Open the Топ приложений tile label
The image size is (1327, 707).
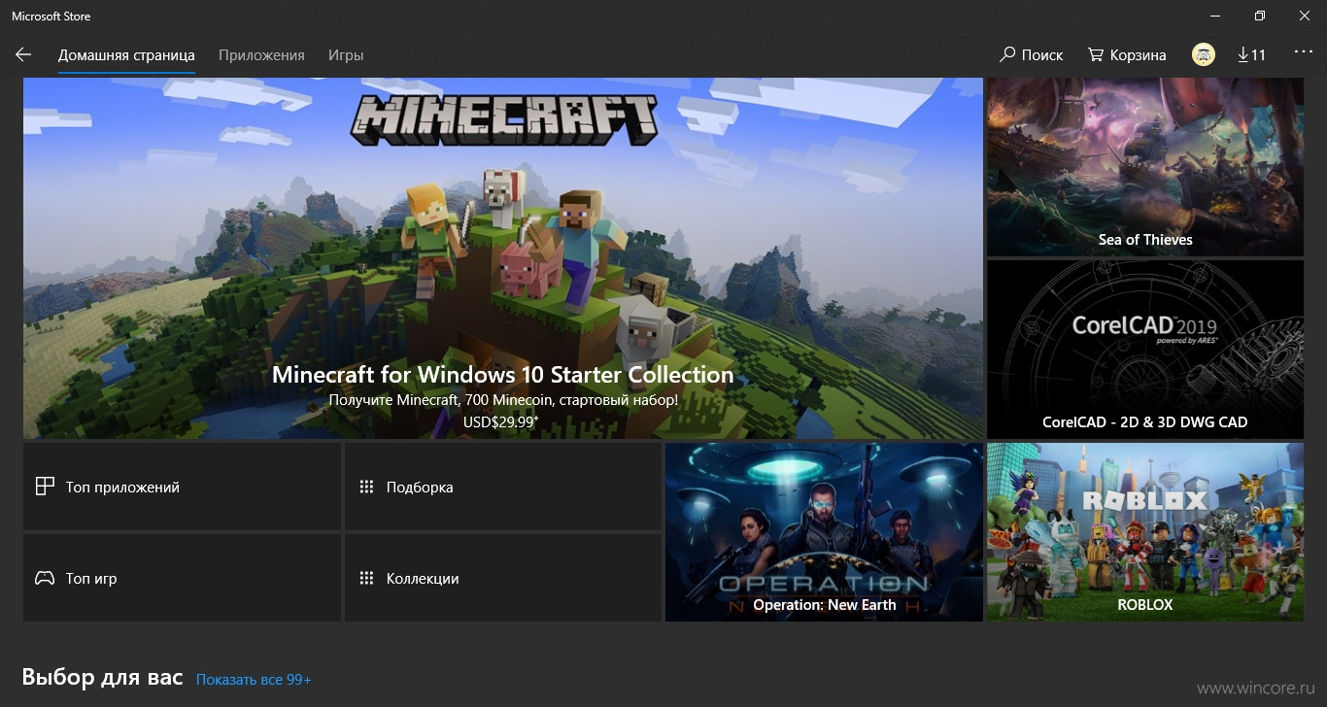coord(122,488)
